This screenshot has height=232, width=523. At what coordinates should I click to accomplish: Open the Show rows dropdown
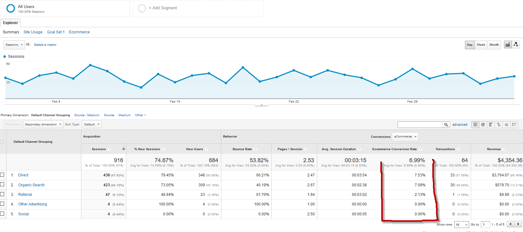click(x=461, y=225)
